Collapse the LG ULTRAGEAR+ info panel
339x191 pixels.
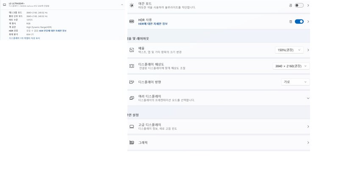[x=122, y=5]
